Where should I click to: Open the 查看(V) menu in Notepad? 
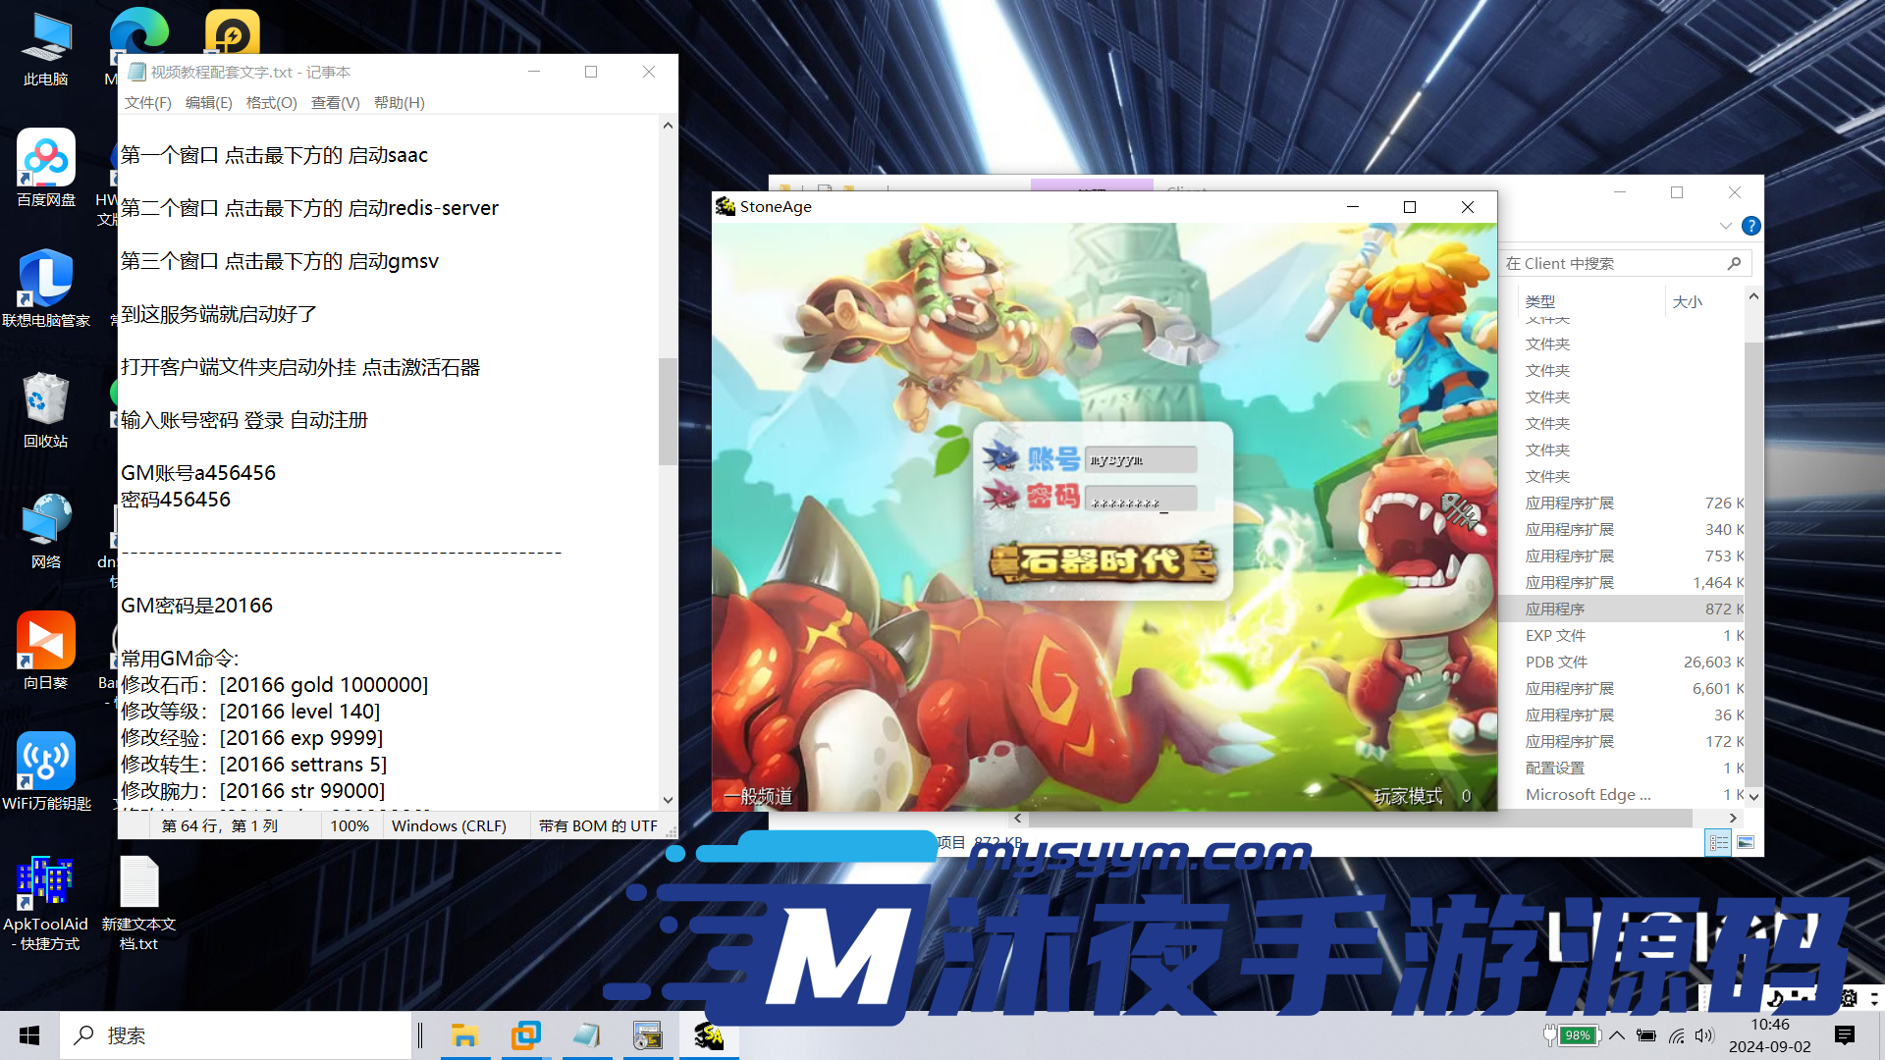[334, 102]
